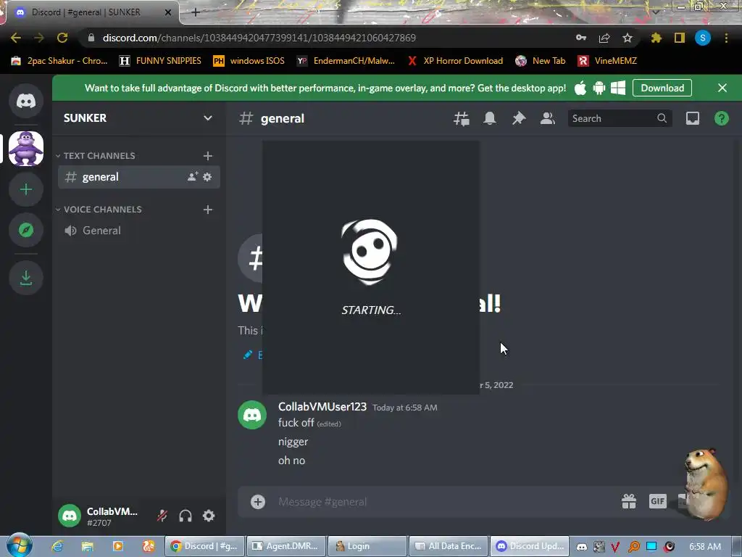Dismiss the desktop app banner
This screenshot has height=557, width=742.
[722, 88]
